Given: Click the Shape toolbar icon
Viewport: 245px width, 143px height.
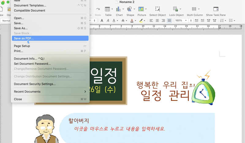Looking at the screenshot, I should (x=129, y=9).
